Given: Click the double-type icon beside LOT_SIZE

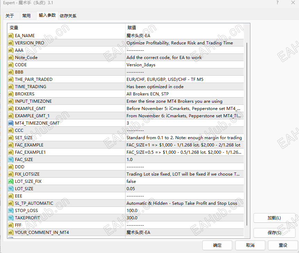Looking at the screenshot, I should pyautogui.click(x=11, y=189).
